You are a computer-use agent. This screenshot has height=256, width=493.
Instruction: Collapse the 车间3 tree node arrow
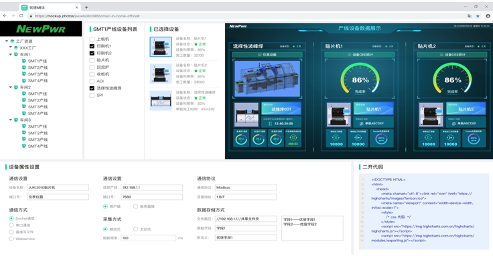point(11,120)
